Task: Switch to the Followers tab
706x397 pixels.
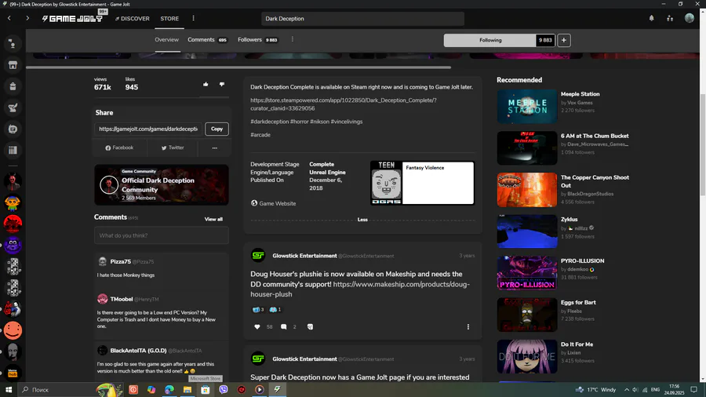Action: (257, 39)
